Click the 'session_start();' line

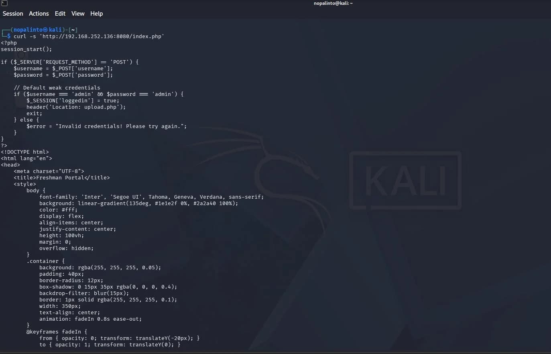[x=26, y=49]
